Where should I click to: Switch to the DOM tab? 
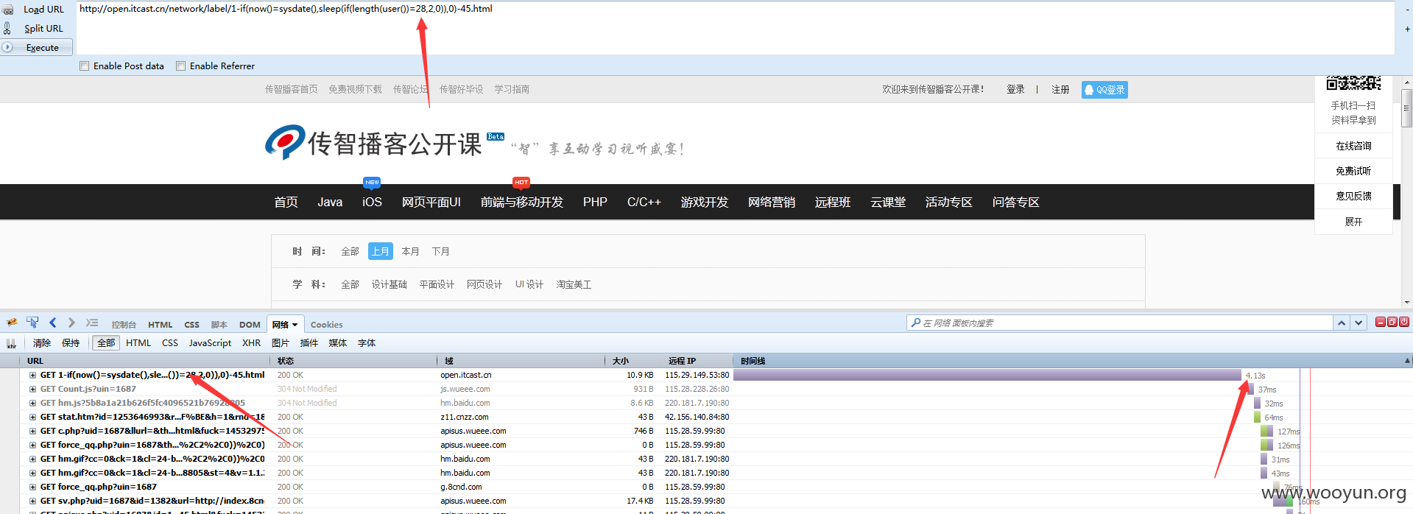(250, 325)
